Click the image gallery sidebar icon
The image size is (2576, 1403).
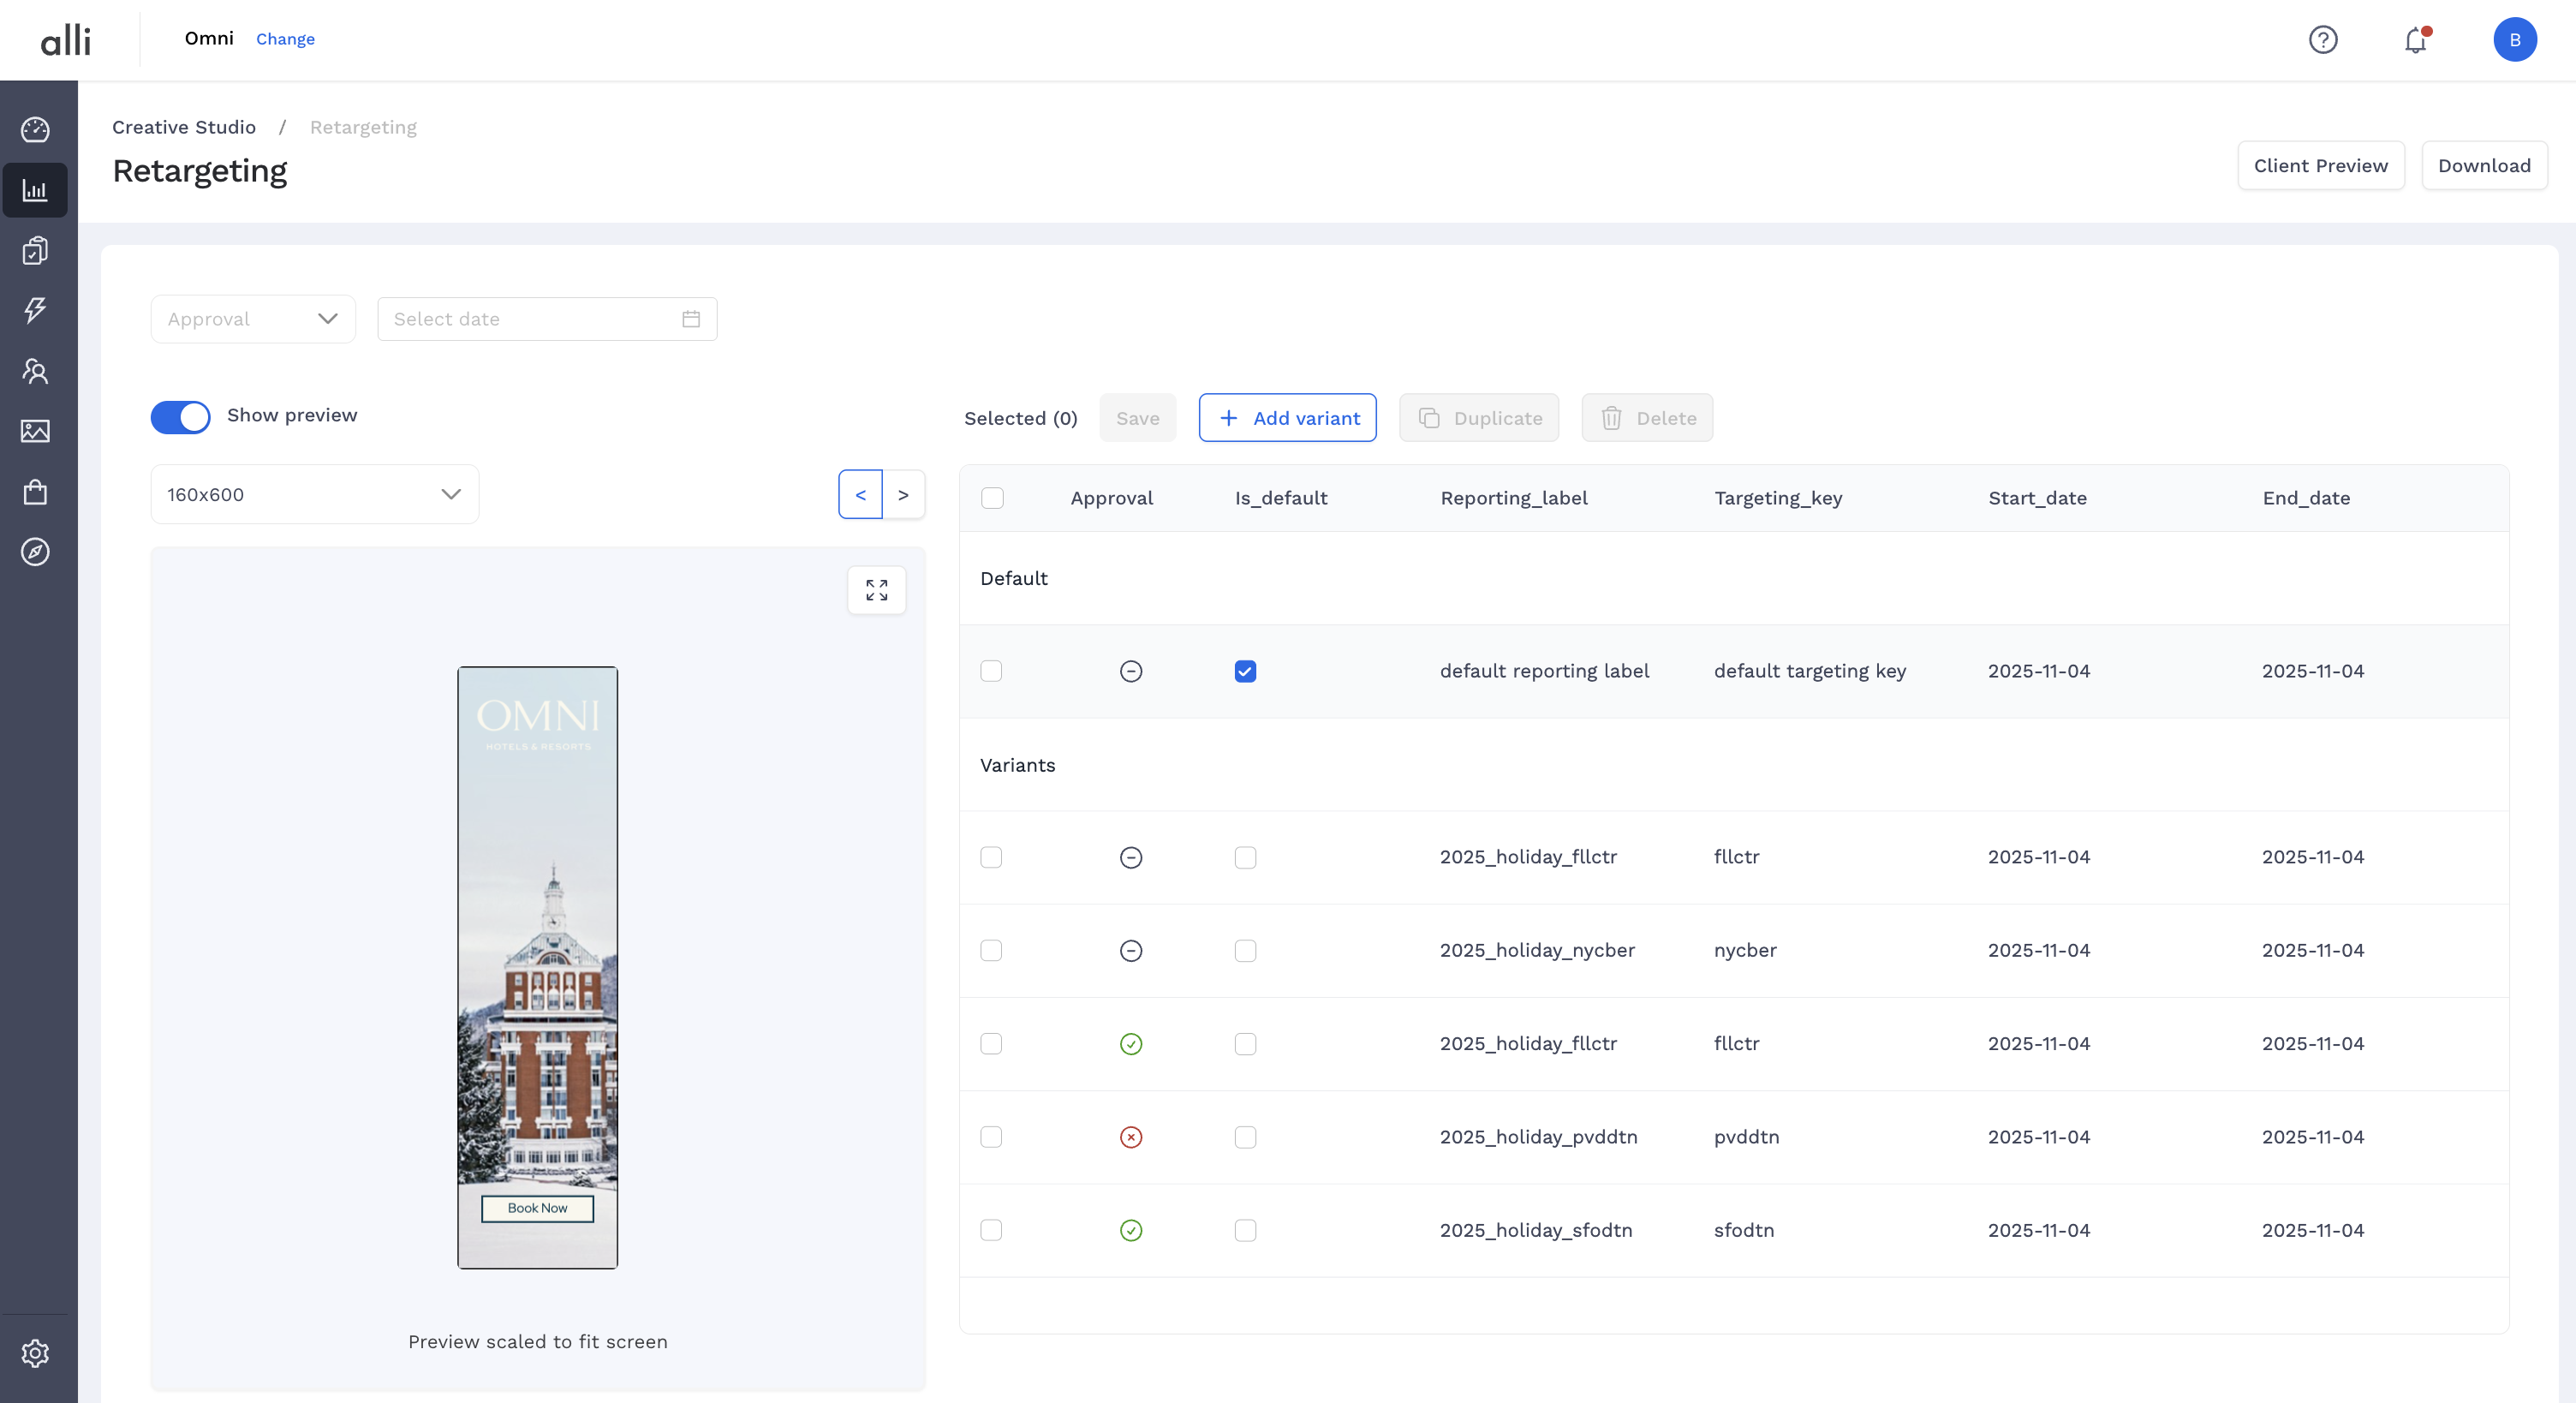click(x=35, y=431)
